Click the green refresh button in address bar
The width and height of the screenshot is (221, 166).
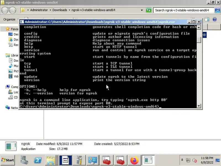pyautogui.click(x=149, y=10)
